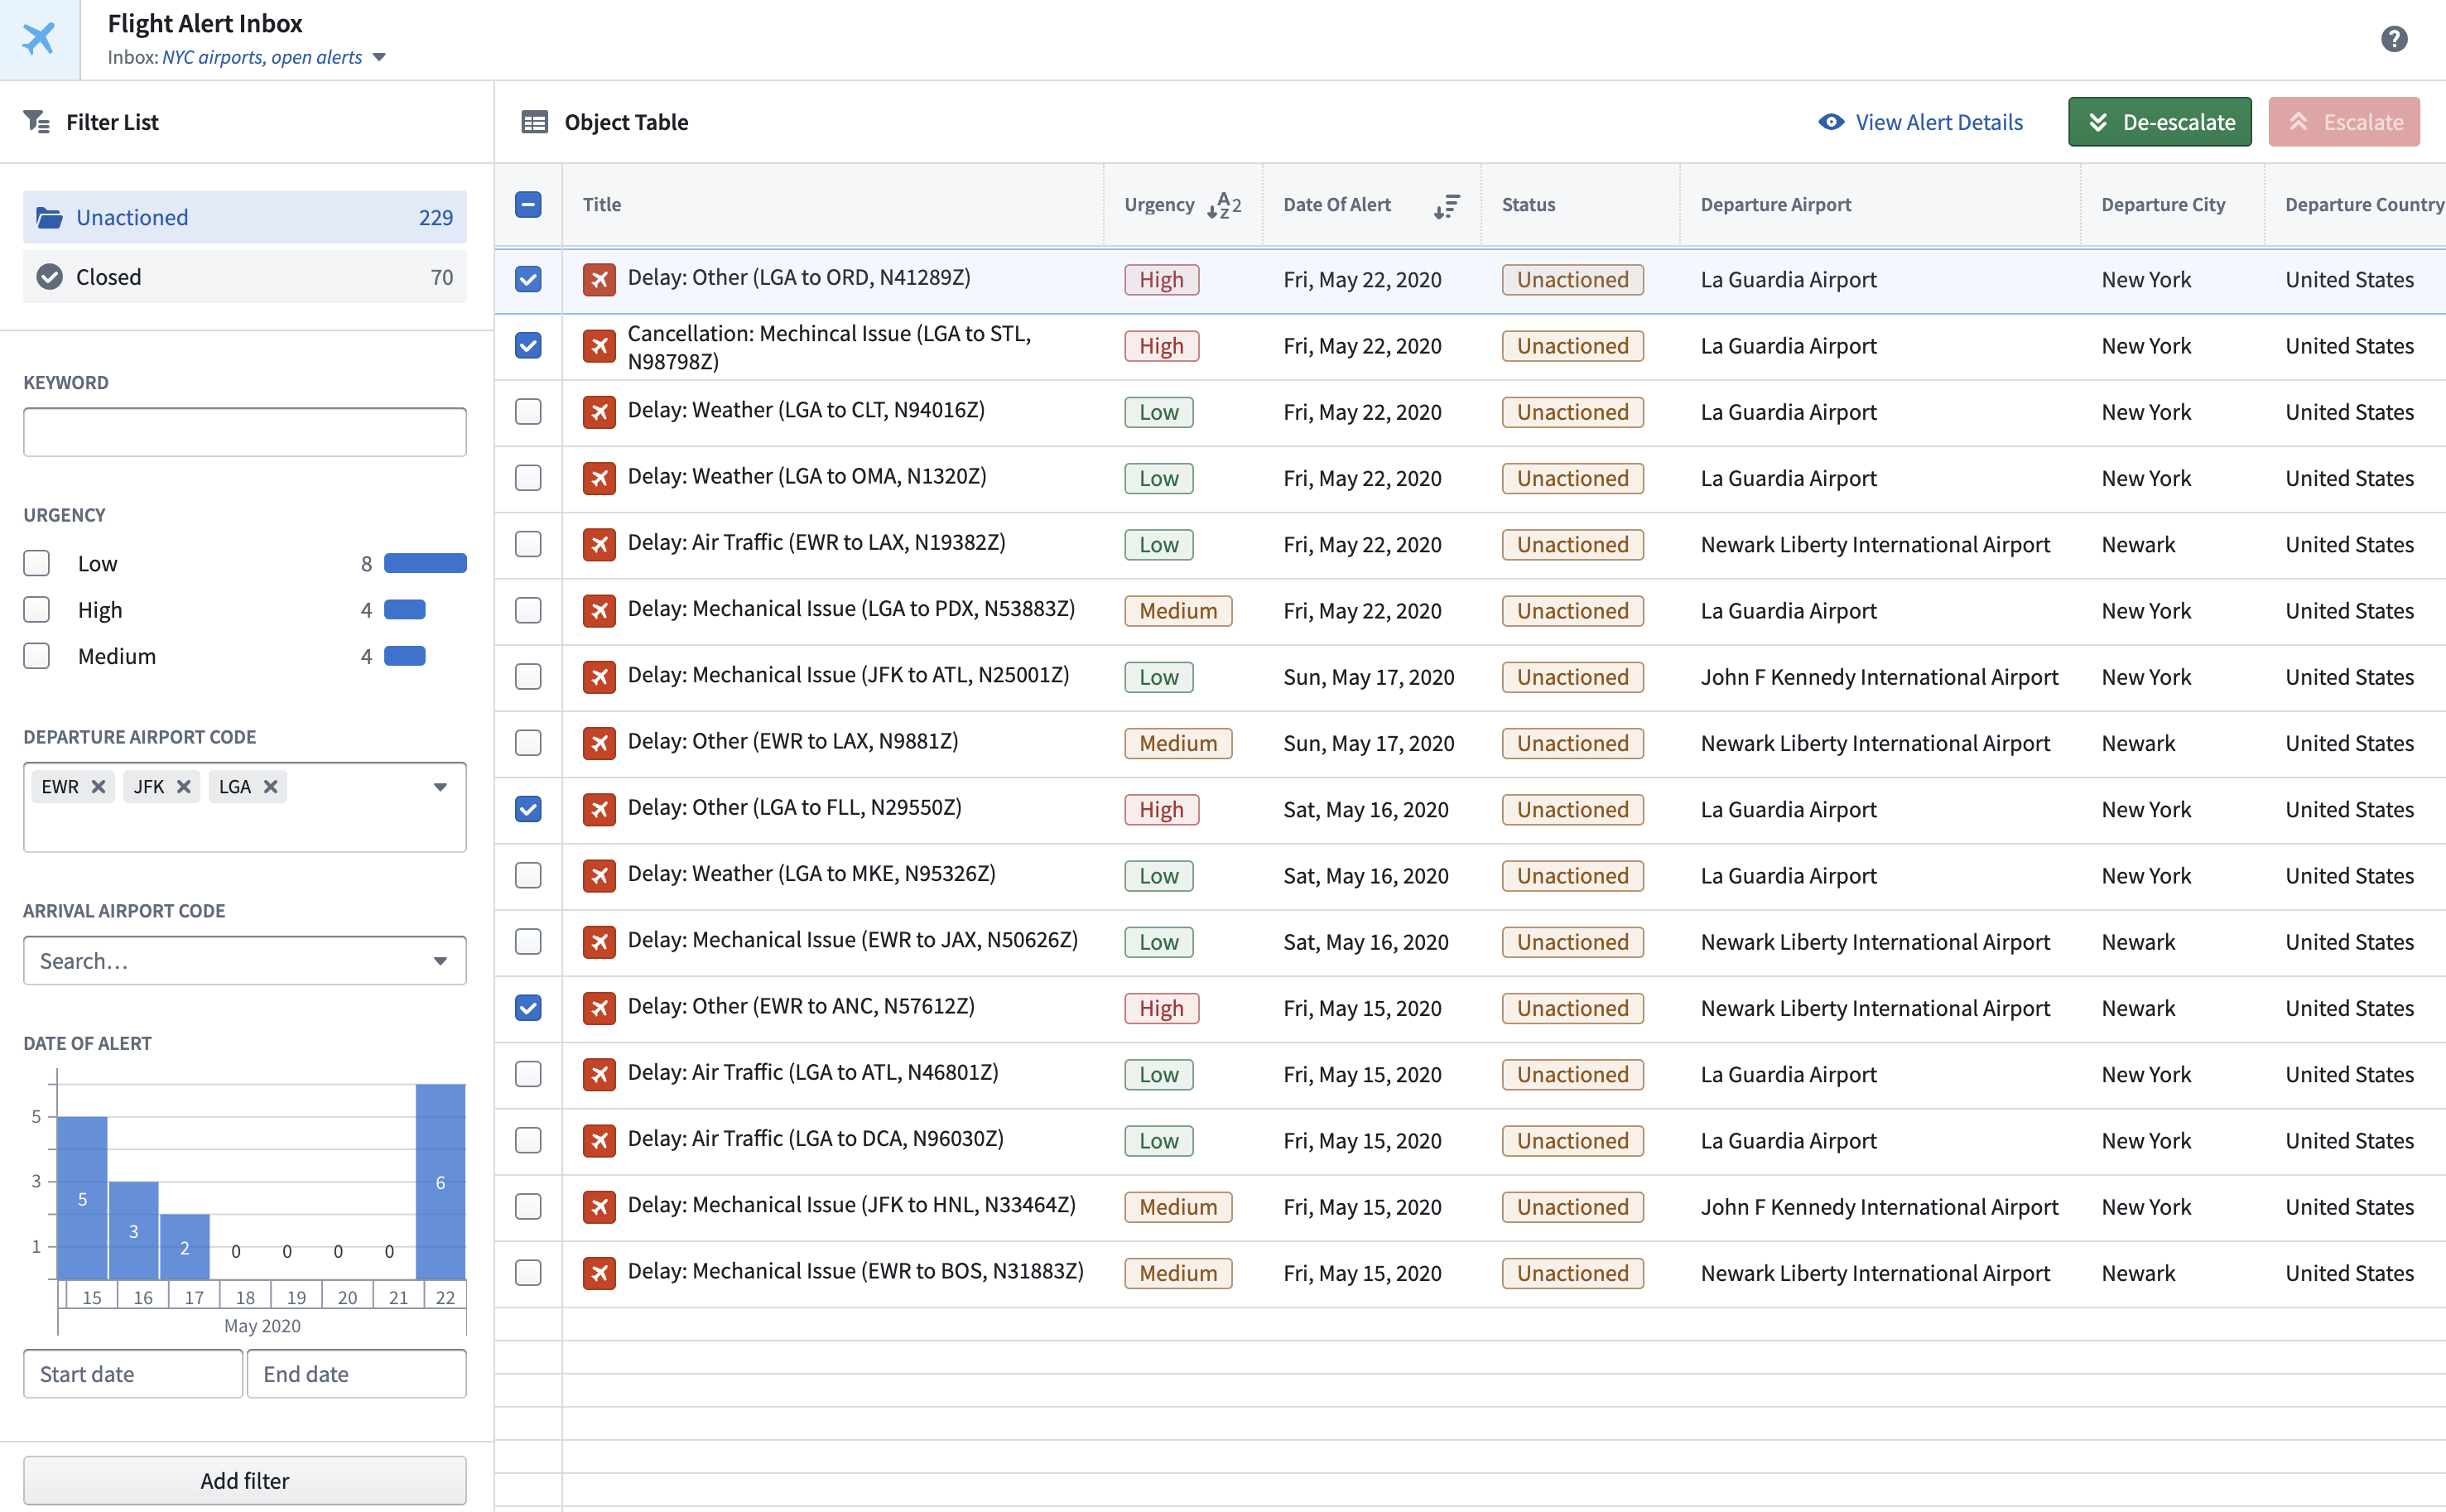The height and width of the screenshot is (1512, 2446).
Task: Click the Add filter button
Action: tap(245, 1480)
